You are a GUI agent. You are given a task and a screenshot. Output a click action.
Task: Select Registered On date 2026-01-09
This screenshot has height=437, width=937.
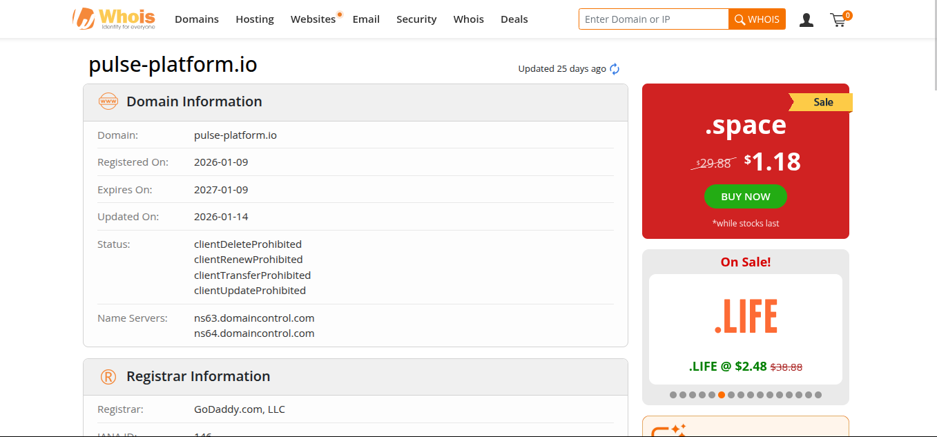221,162
